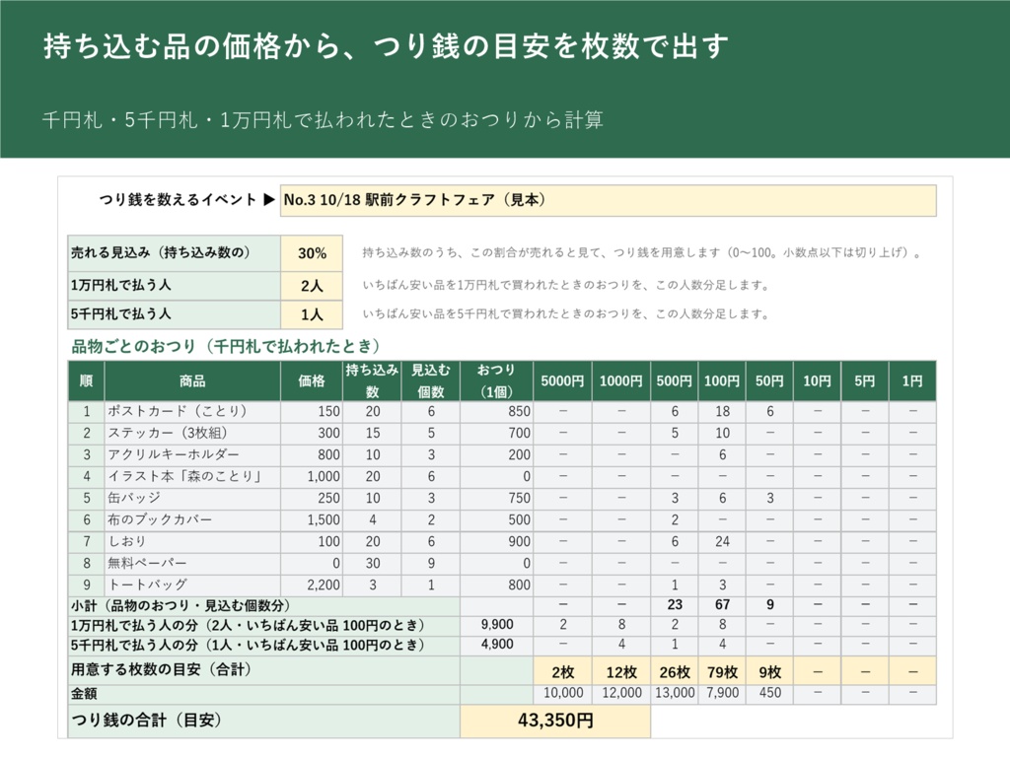Click the '5円' column header

[865, 381]
